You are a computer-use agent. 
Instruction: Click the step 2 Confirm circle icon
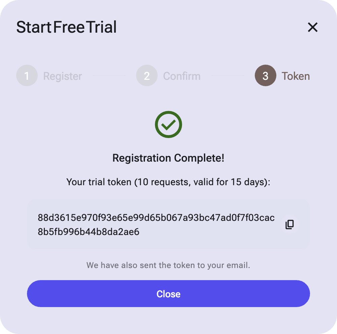[x=147, y=75]
